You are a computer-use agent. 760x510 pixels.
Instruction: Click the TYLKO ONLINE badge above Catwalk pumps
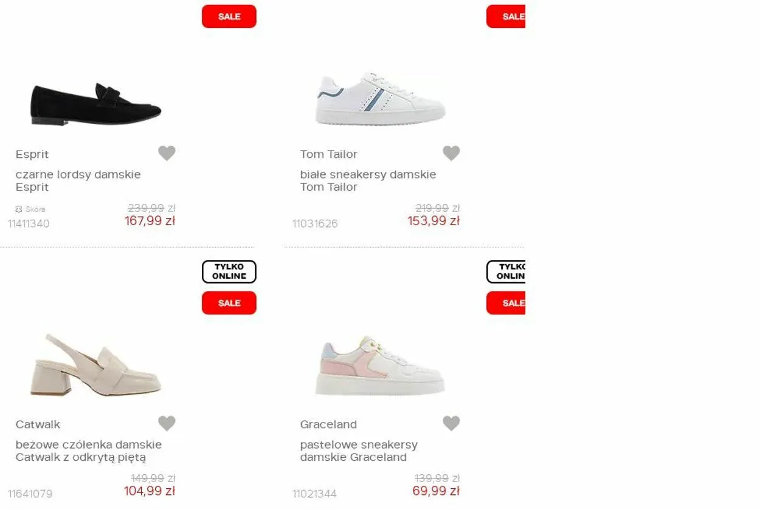point(229,271)
